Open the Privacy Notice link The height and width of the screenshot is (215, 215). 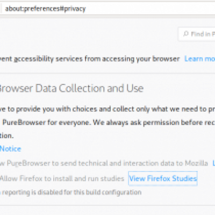point(10,149)
